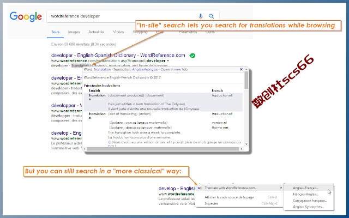The height and width of the screenshot is (218, 349).
Task: Click the French column header
Action: pyautogui.click(x=217, y=90)
